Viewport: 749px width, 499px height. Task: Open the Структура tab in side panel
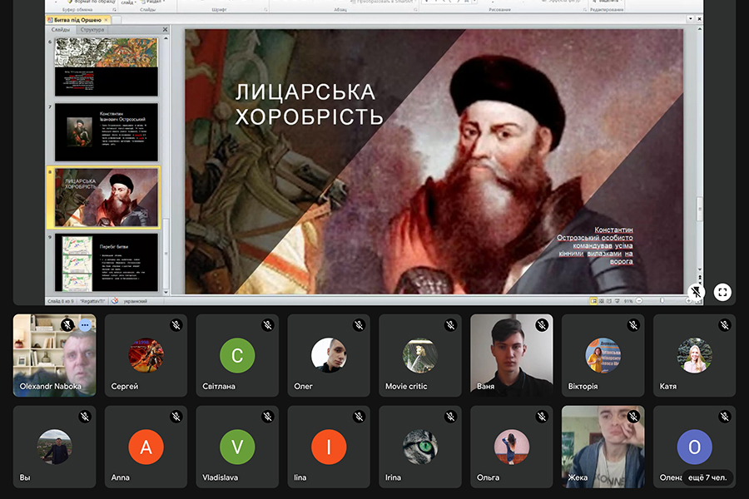click(x=92, y=30)
